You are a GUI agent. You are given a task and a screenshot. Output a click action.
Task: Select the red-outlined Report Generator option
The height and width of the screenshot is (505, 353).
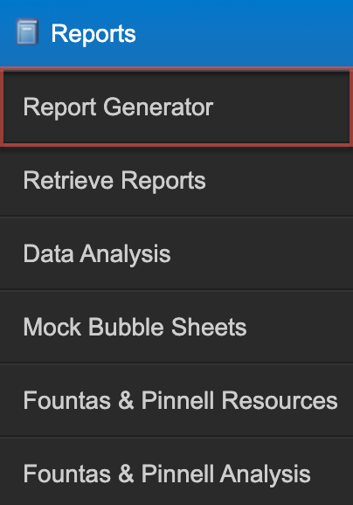(176, 107)
